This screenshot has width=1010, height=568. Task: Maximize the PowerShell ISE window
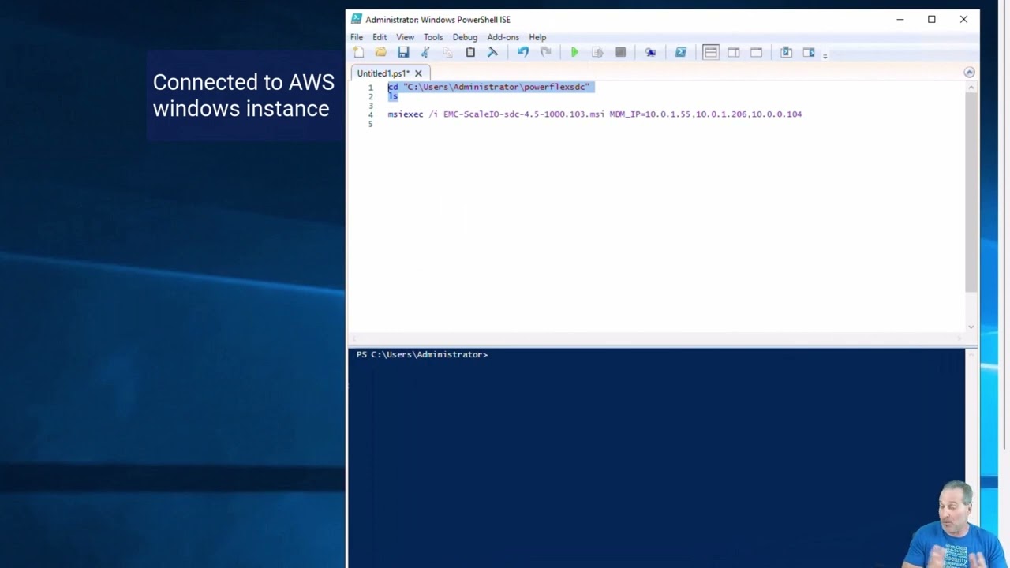(x=932, y=19)
